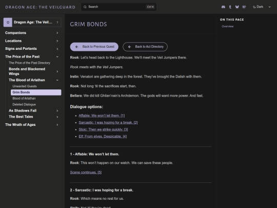277x208 pixels.
Task: Click the Ctrl K shortcut badge
Action: tap(150, 7)
